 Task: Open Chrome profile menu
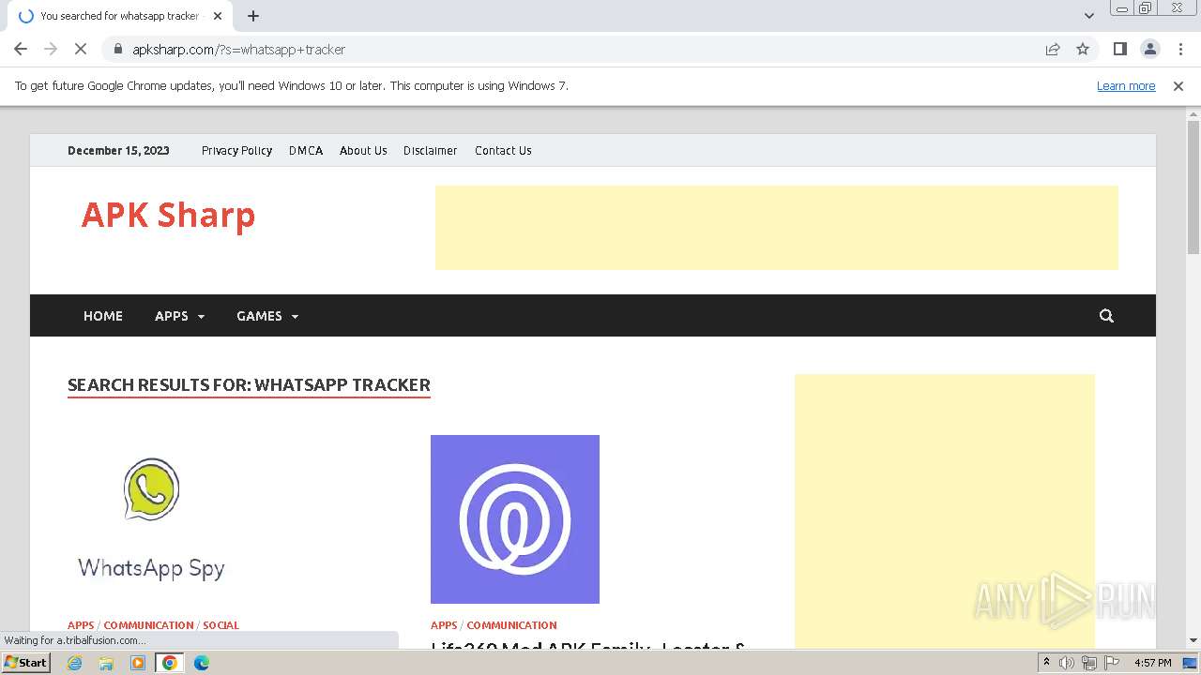coord(1149,49)
